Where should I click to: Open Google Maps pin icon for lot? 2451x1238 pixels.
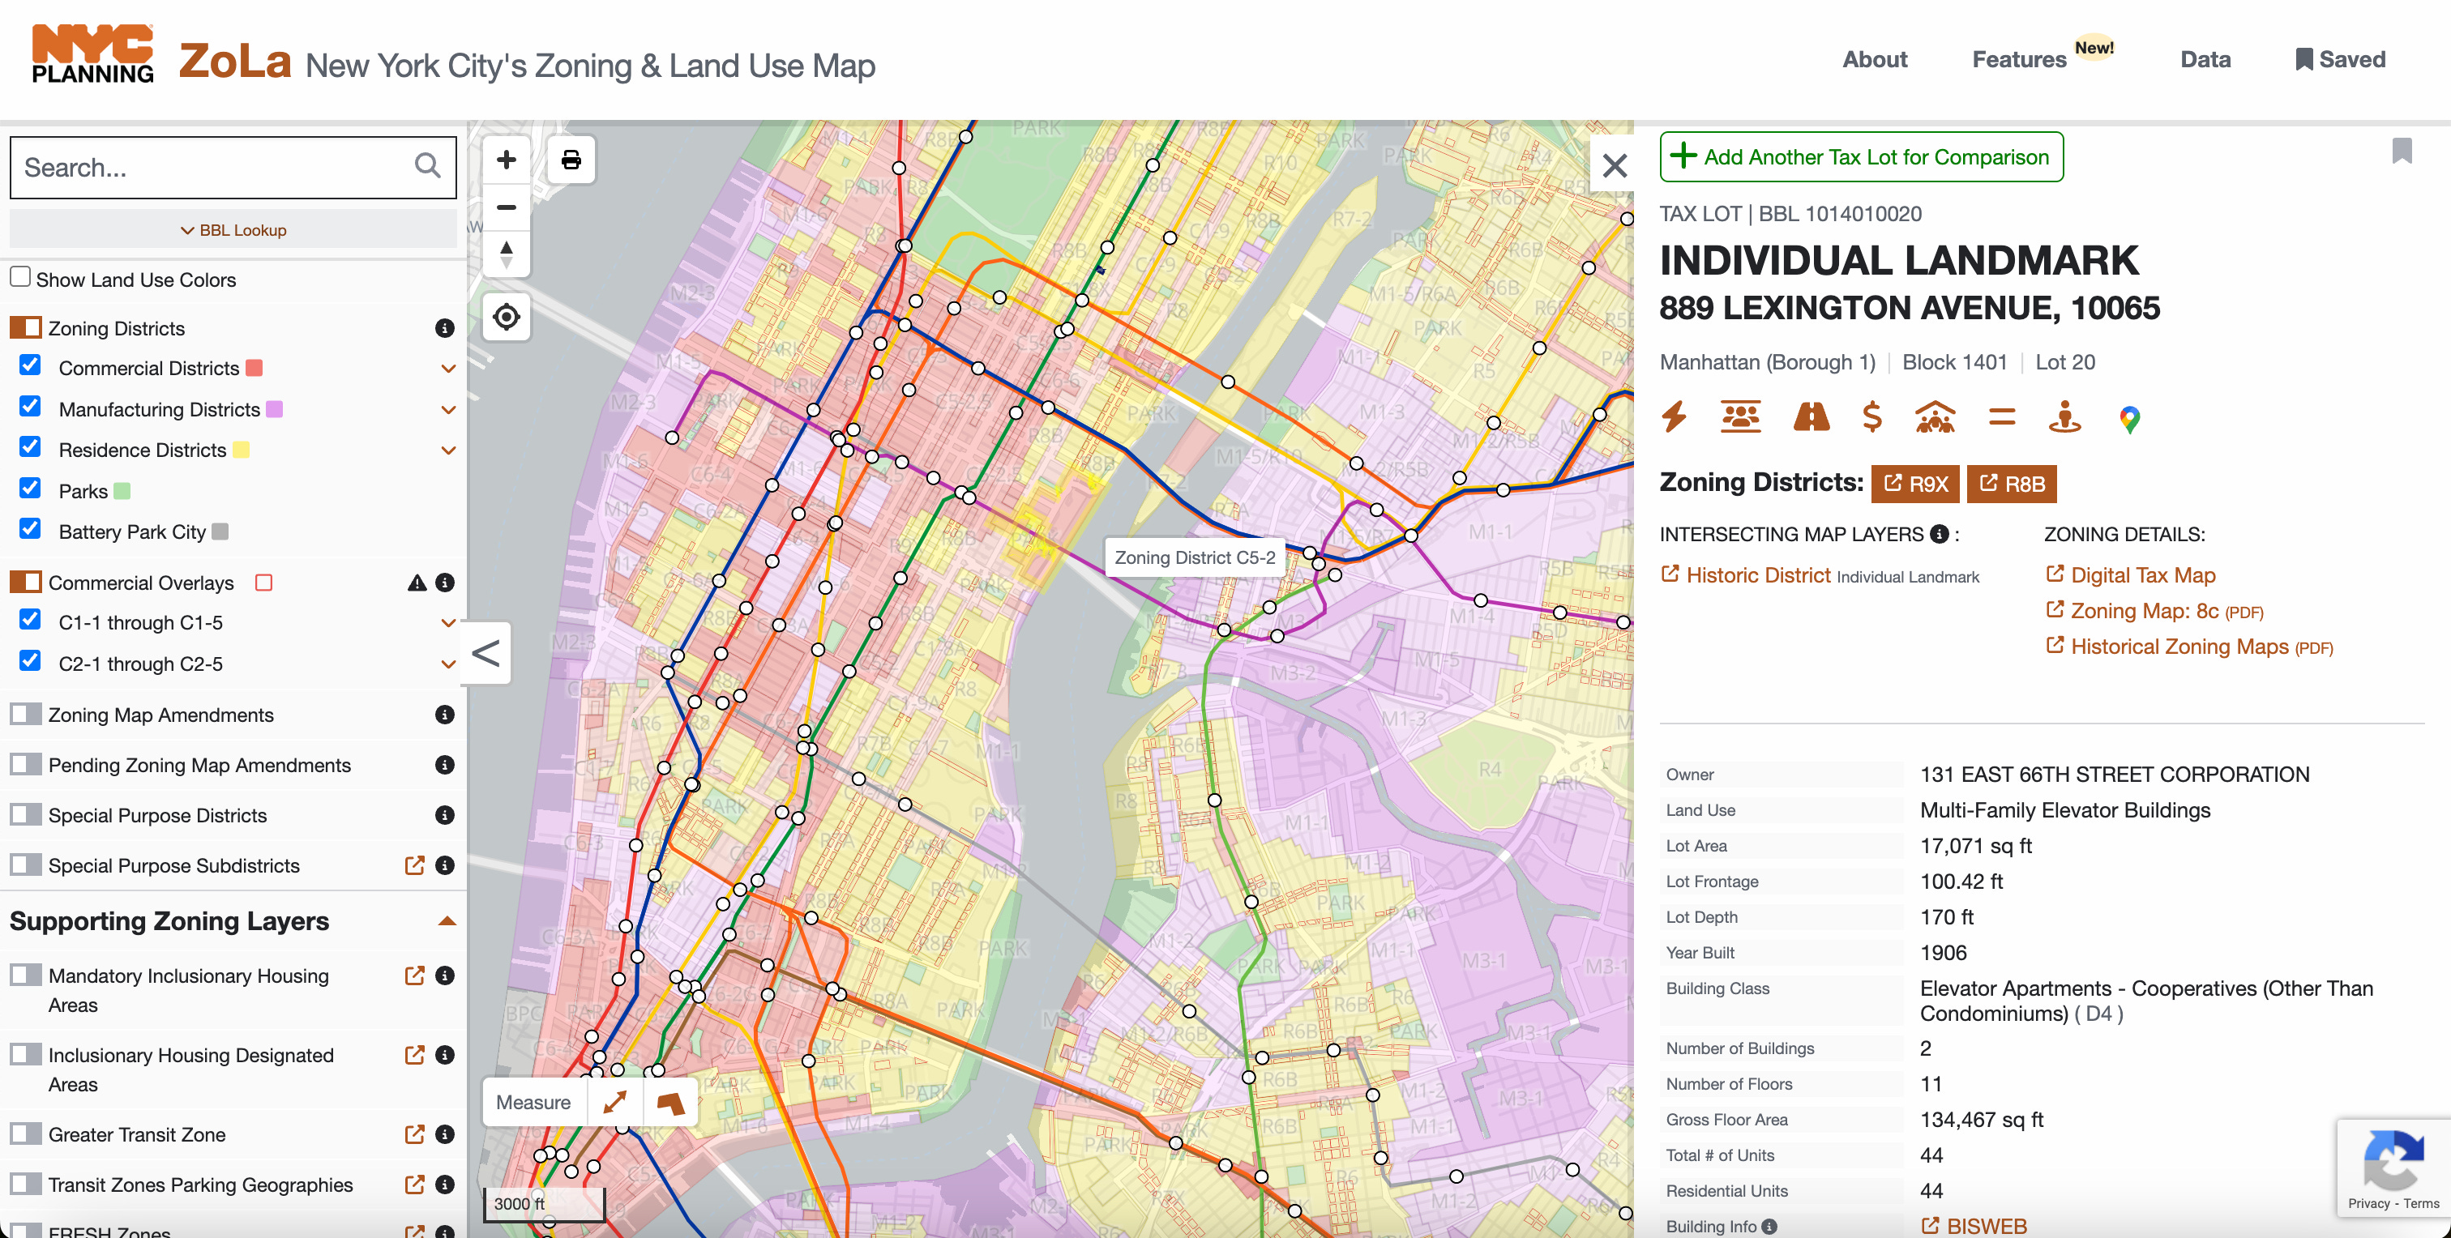coord(2129,418)
